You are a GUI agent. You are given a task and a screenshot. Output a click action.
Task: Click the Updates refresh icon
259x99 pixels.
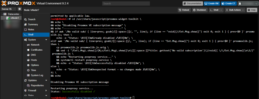[x=26, y=80]
